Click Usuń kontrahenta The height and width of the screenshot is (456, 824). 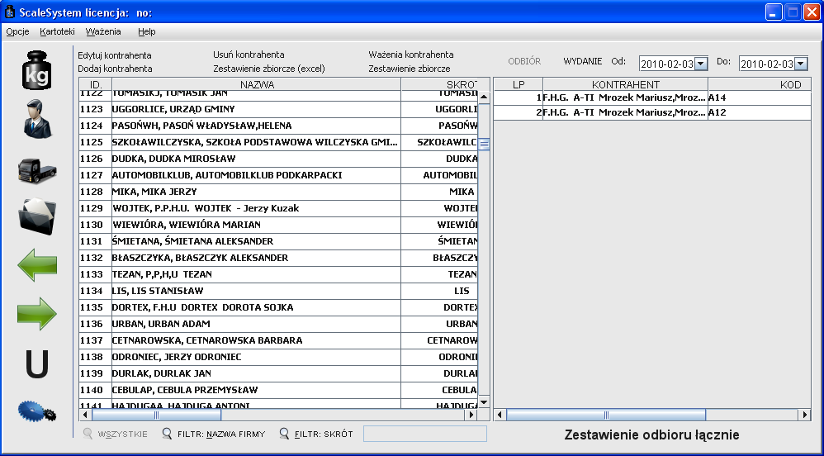click(249, 55)
